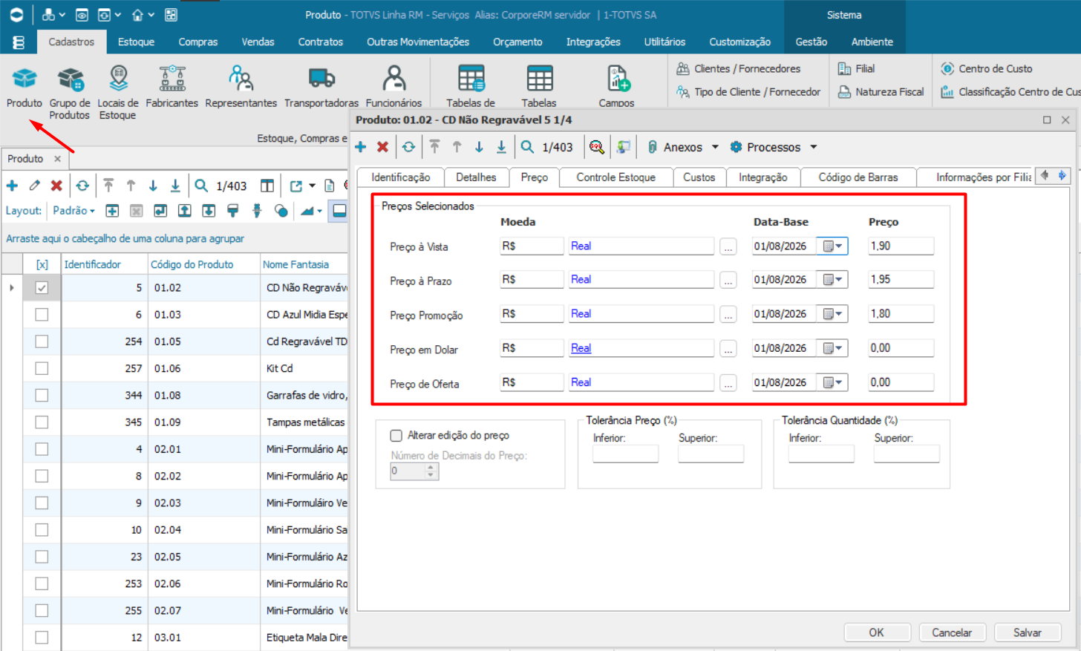Toggle the [x] select-all column header
Image resolution: width=1081 pixels, height=651 pixels.
tap(42, 264)
